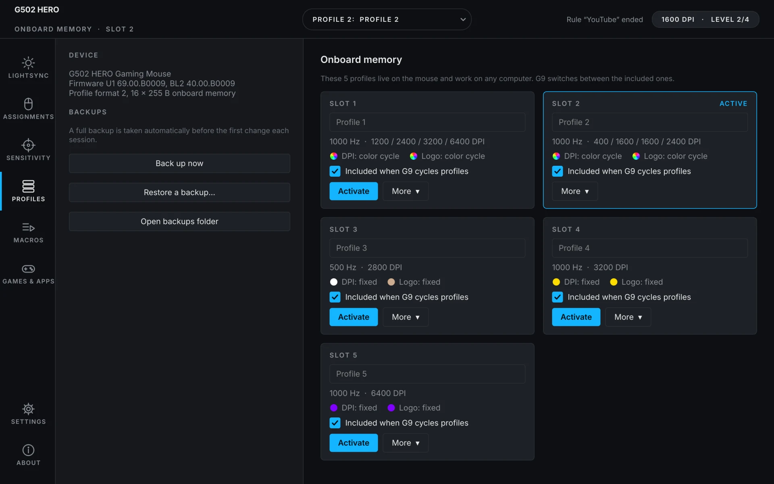The image size is (774, 484).
Task: Click the Profile 1 name field
Action: coord(427,122)
